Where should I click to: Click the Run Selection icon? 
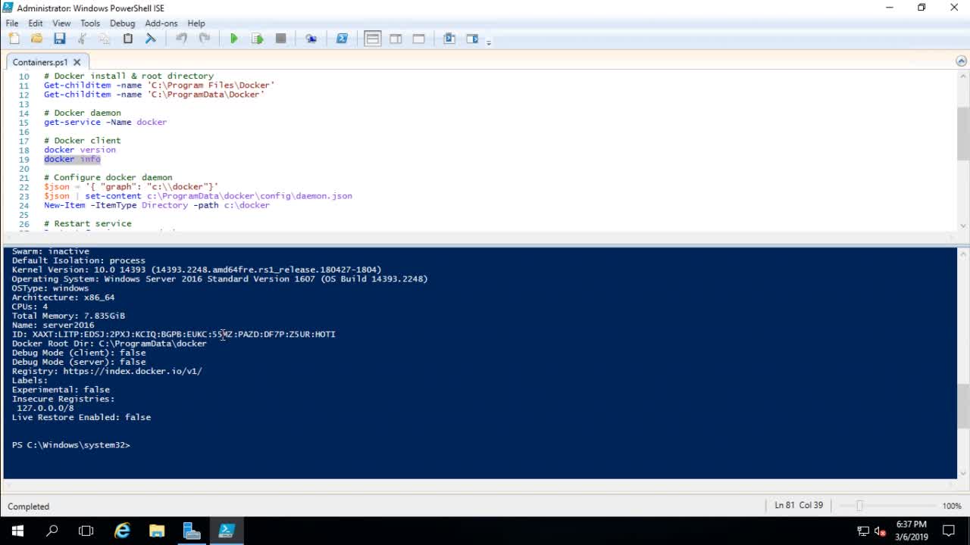coord(257,39)
